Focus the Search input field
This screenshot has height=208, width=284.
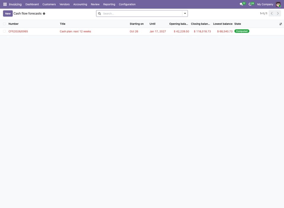point(142,14)
